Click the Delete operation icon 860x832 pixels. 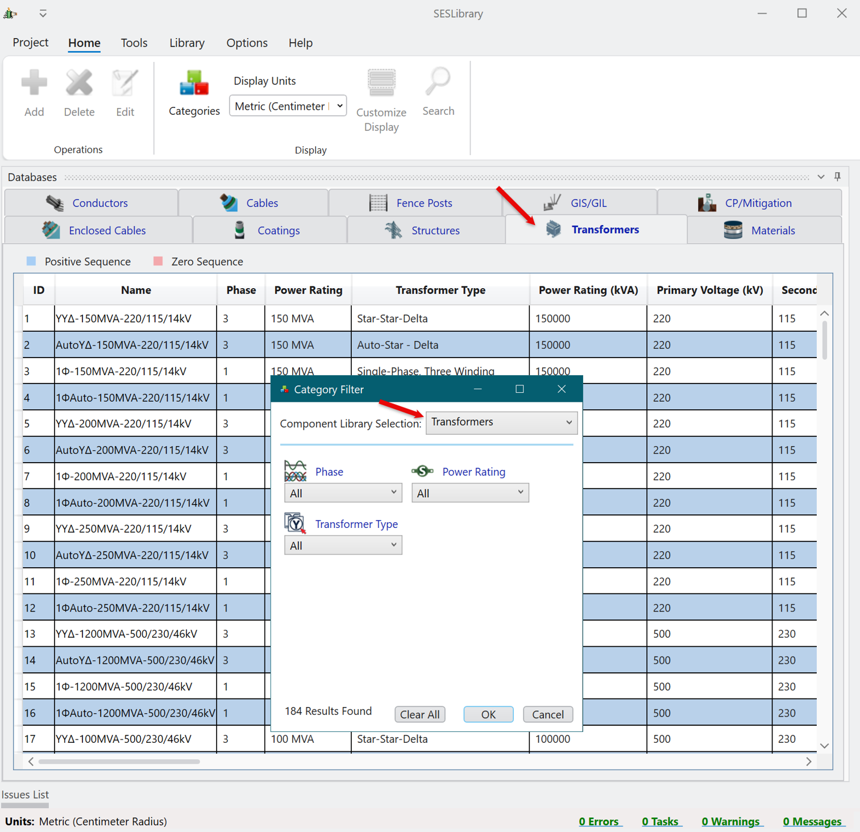tap(79, 83)
